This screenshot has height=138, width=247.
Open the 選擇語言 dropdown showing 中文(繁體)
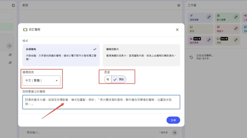(x=41, y=80)
